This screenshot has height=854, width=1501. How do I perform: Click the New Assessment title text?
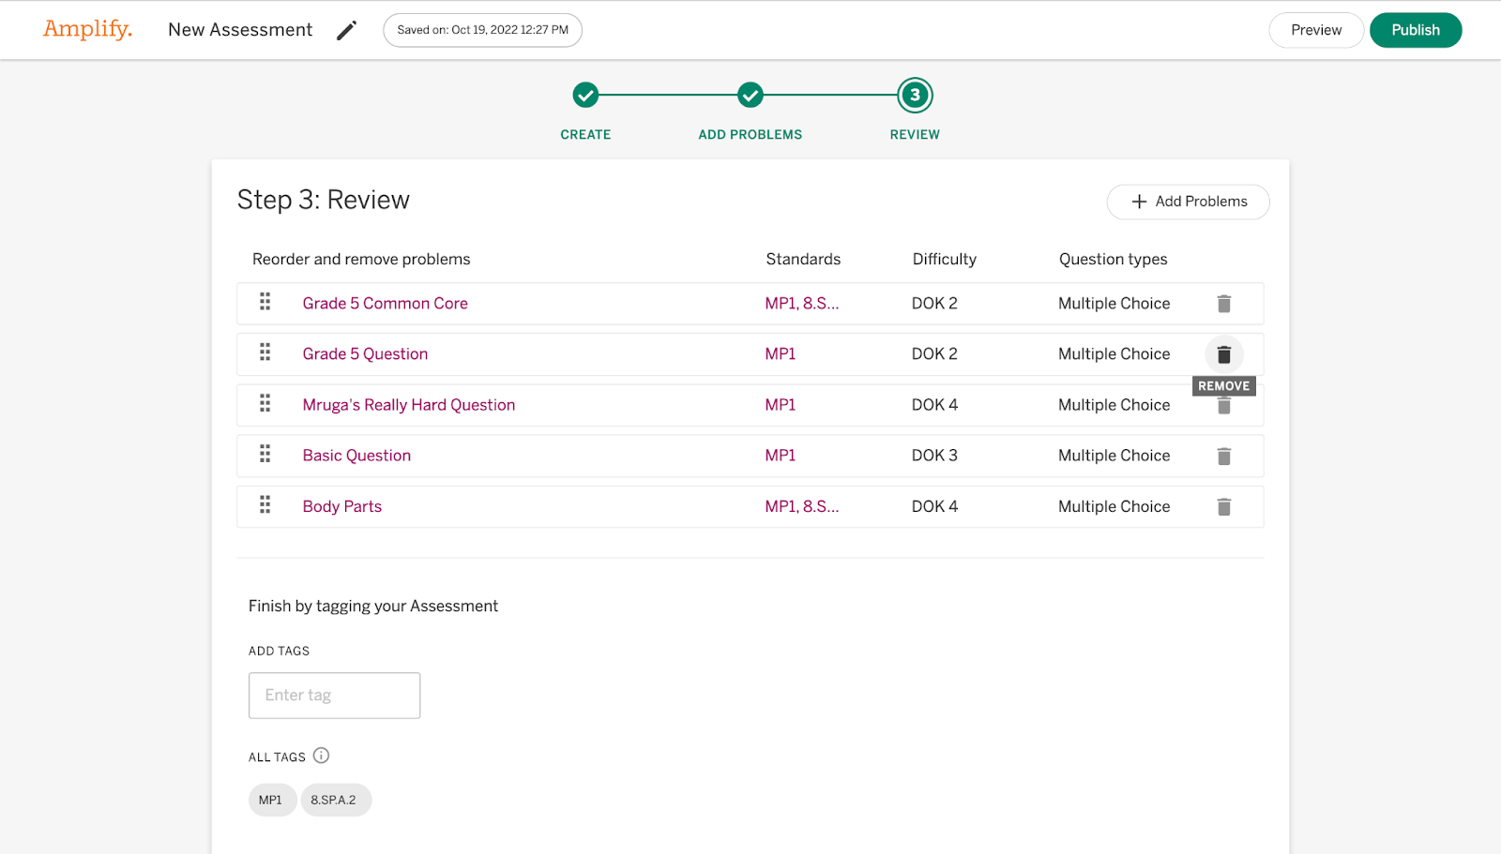240,30
